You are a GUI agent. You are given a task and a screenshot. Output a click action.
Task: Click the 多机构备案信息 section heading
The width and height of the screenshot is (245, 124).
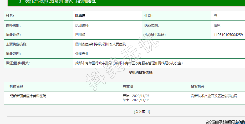pos(141,73)
